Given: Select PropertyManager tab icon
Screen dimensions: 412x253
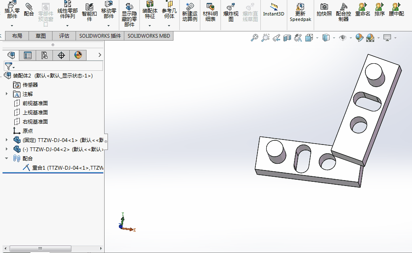Looking at the screenshot, I should click(x=28, y=55).
